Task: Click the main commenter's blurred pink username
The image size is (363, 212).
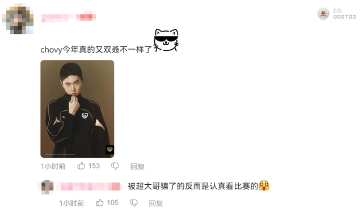Action: [x=69, y=18]
